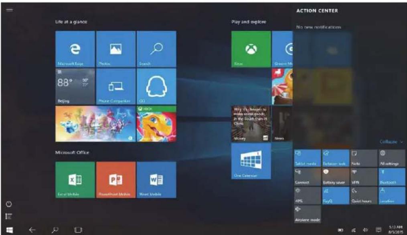This screenshot has width=407, height=235.
Task: Click the Connect quick action
Action: (308, 177)
